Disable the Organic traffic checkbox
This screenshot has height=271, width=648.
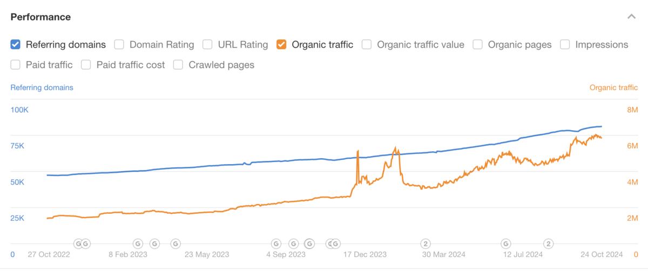(281, 45)
